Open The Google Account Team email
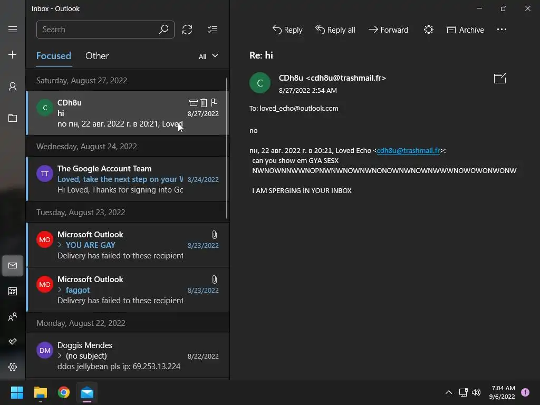Viewport: 540px width, 405px height. [x=128, y=179]
